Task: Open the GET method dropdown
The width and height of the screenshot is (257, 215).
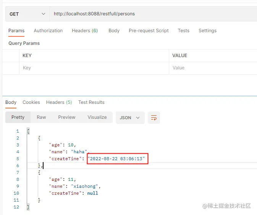Action: click(27, 14)
